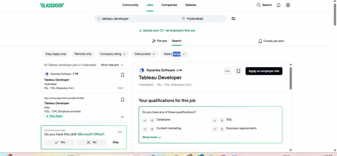
Task: Confirm Business requirements qualification checkmark
Action: [x=215, y=129]
